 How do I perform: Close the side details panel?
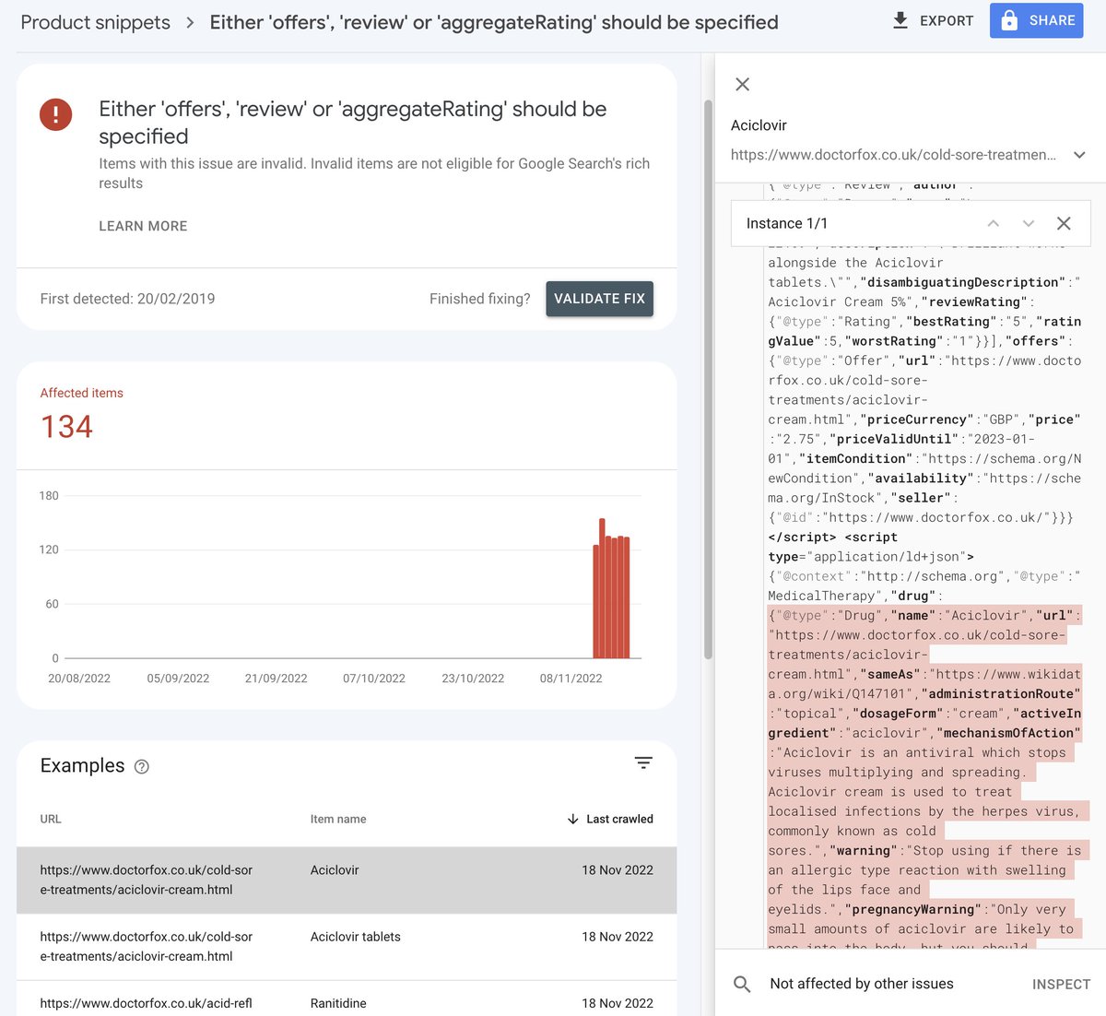pos(743,85)
